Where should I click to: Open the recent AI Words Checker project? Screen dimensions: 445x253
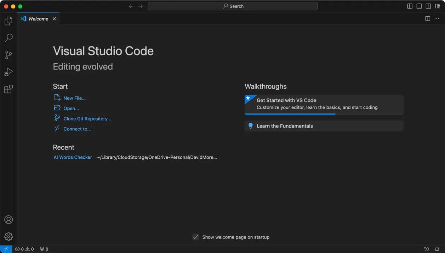click(73, 157)
